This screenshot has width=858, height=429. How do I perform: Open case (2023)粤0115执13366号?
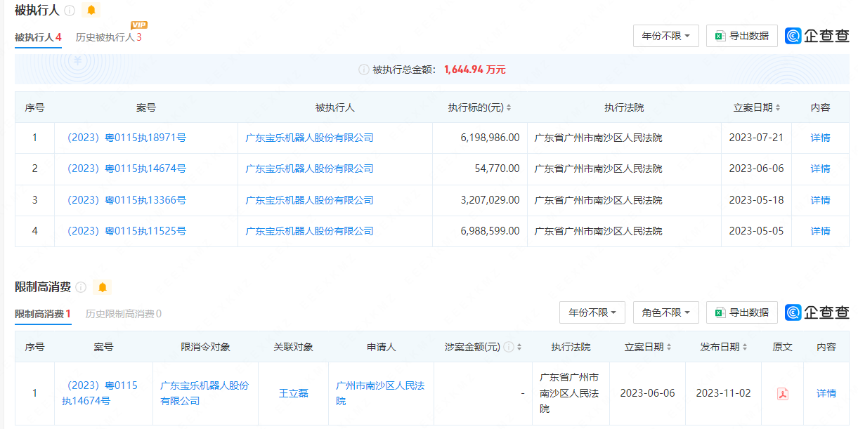126,200
